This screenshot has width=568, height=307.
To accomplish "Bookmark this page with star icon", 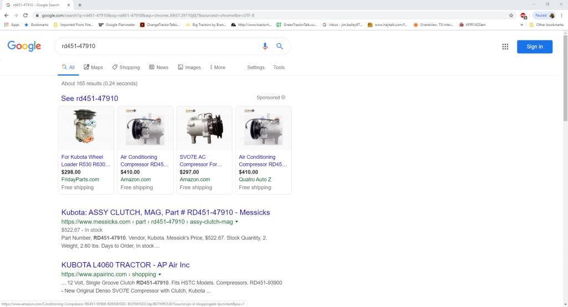I will (511, 15).
